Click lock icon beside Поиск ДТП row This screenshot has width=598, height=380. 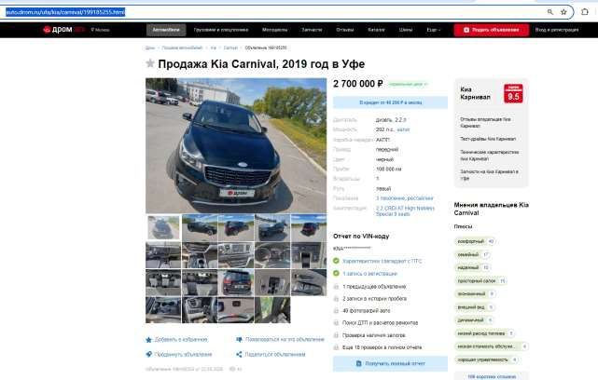click(x=336, y=323)
